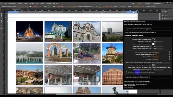173x97 pixels.
Task: Open the Объект menu
Action: point(26,4)
